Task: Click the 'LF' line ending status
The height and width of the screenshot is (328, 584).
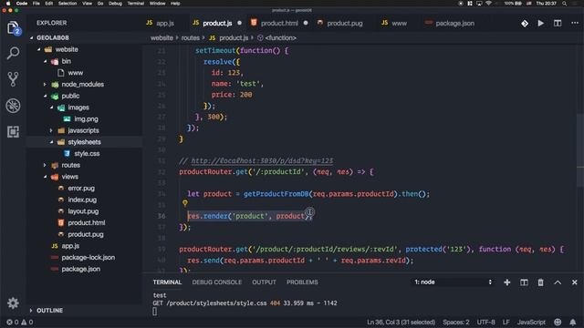Action: click(x=506, y=322)
